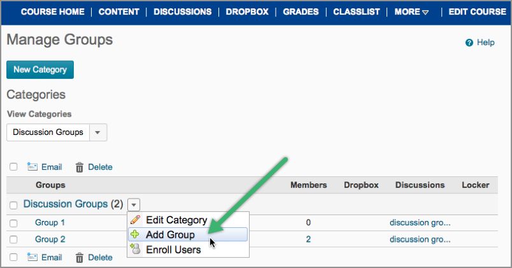Open the View Categories dropdown
The width and height of the screenshot is (512, 268).
point(97,132)
